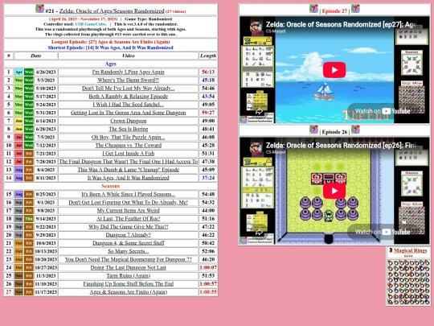Click the Seasons section heading

click(x=110, y=186)
